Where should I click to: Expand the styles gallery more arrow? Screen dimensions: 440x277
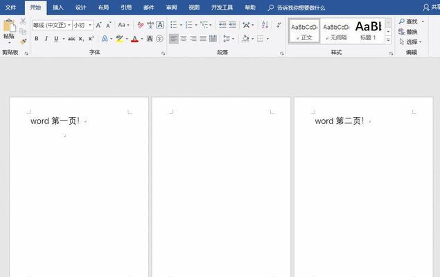(388, 41)
